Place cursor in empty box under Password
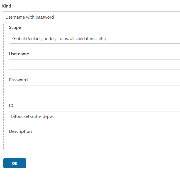 94,90
